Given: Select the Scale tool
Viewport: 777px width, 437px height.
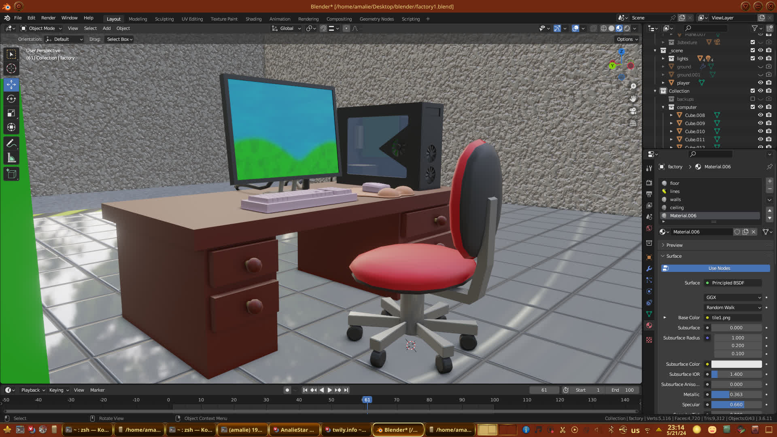Looking at the screenshot, I should pyautogui.click(x=11, y=113).
